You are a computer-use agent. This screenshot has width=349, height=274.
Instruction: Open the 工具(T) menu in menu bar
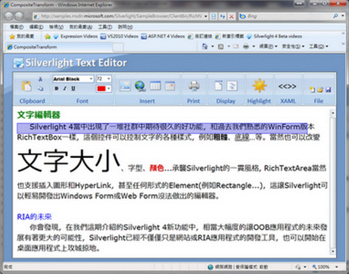[105, 27]
